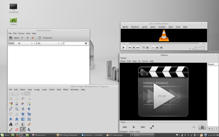Open the second 'All' tracker filter dropdown
Screen dimensions: 219x137
(x=50, y=43)
